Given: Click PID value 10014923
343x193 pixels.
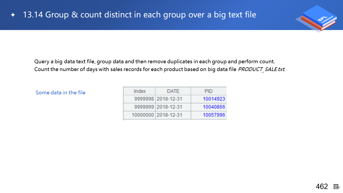Looking at the screenshot, I should point(214,99).
